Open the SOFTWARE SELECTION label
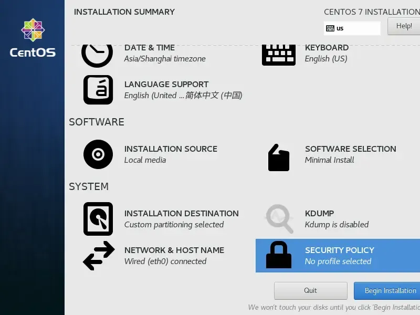This screenshot has height=315, width=420. (x=351, y=149)
